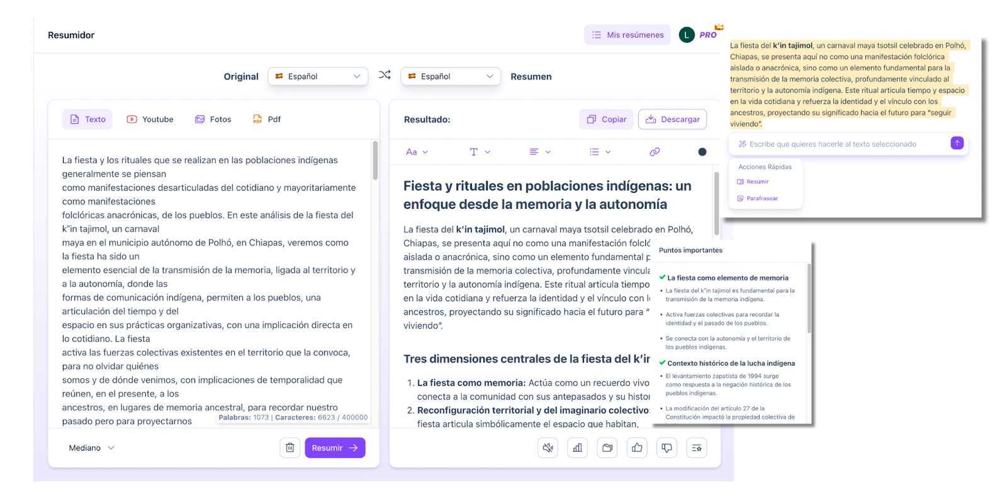Open the L profile avatar
The height and width of the screenshot is (499, 1007).
coord(687,35)
